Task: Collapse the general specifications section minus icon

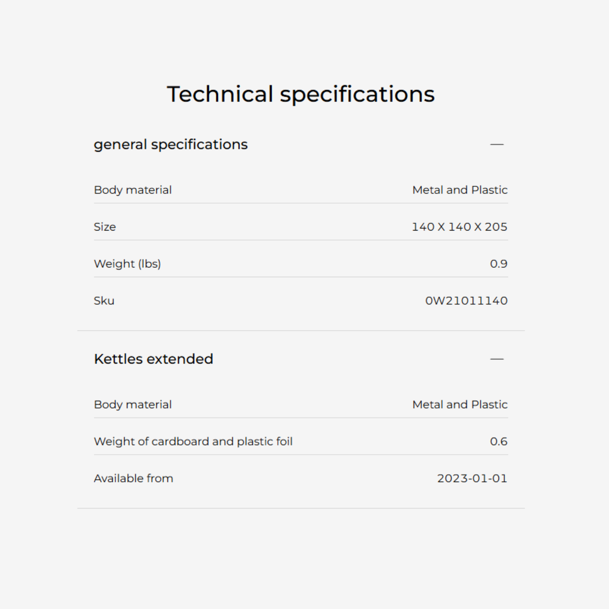Action: click(497, 144)
